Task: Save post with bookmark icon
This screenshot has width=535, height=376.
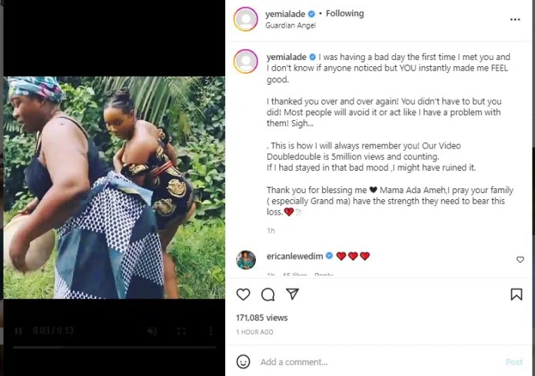Action: point(517,294)
